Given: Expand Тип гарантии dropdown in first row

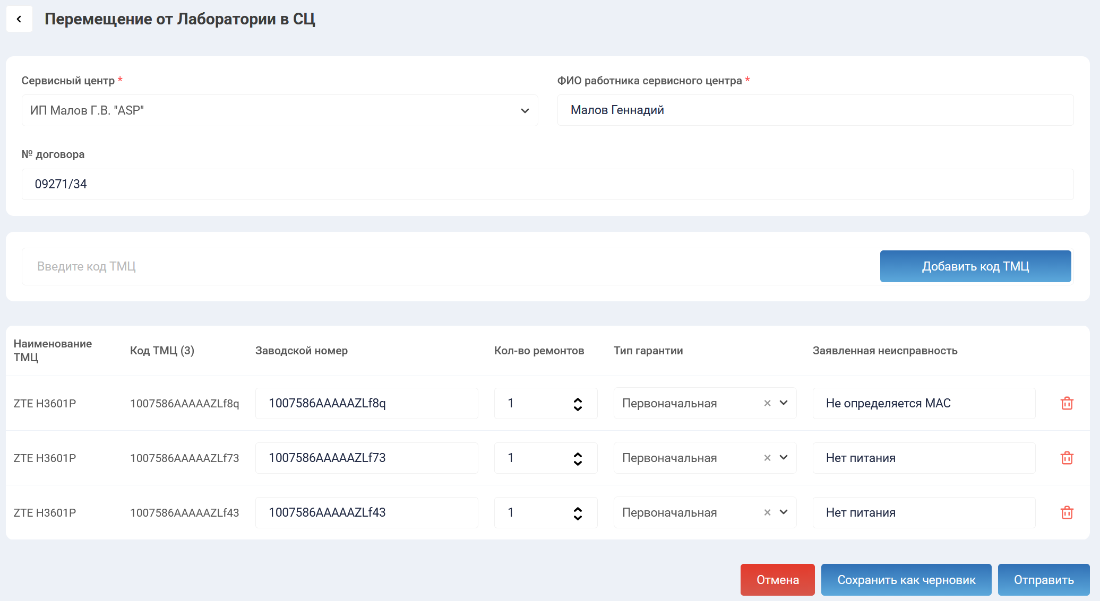Looking at the screenshot, I should [x=784, y=403].
